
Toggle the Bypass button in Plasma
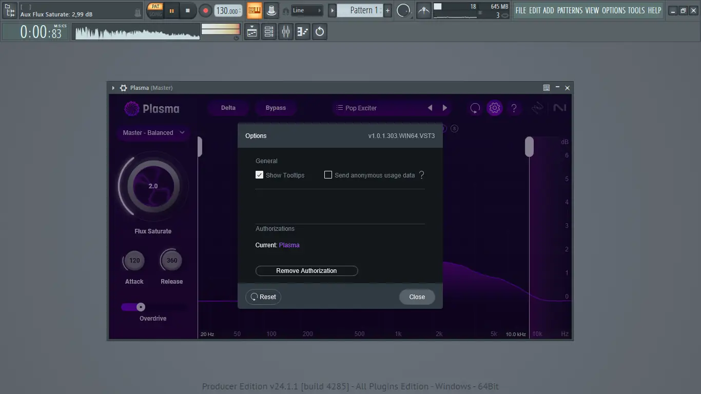point(276,108)
